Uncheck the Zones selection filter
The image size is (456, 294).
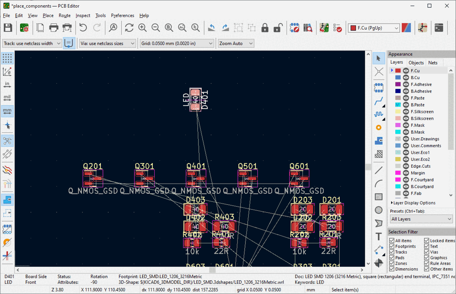click(392, 263)
